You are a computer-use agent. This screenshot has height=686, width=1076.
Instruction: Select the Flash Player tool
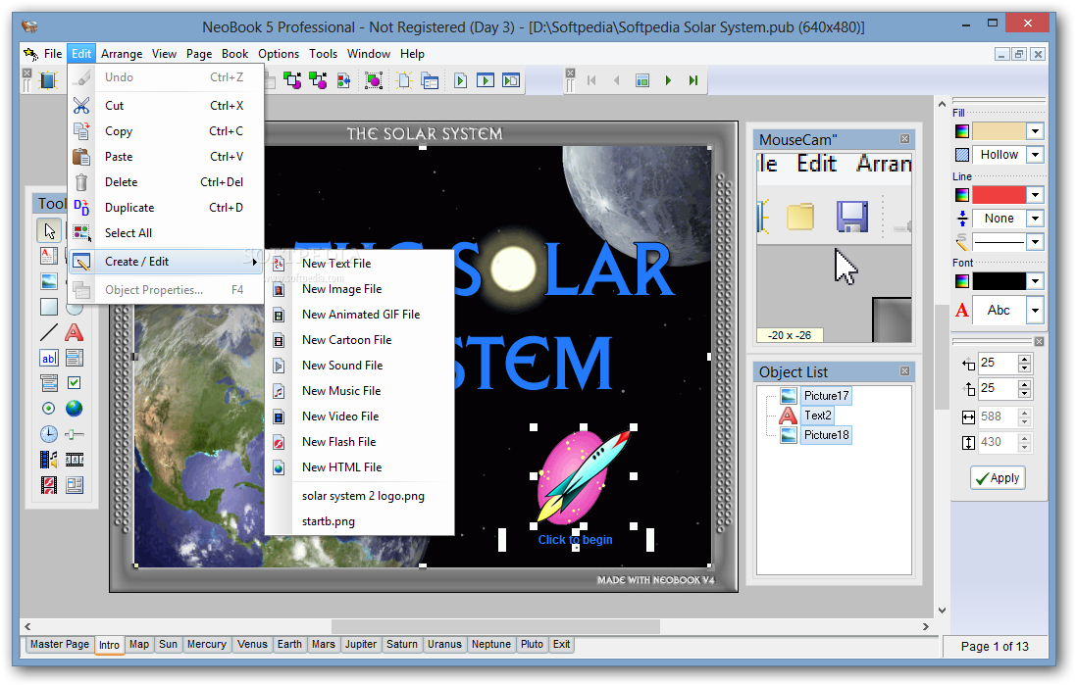49,485
